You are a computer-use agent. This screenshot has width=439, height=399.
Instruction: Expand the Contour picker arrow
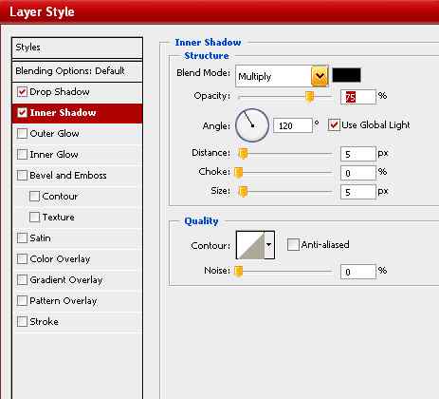click(x=269, y=245)
